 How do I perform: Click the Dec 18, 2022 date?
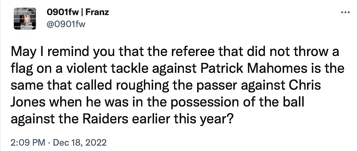tap(80, 142)
